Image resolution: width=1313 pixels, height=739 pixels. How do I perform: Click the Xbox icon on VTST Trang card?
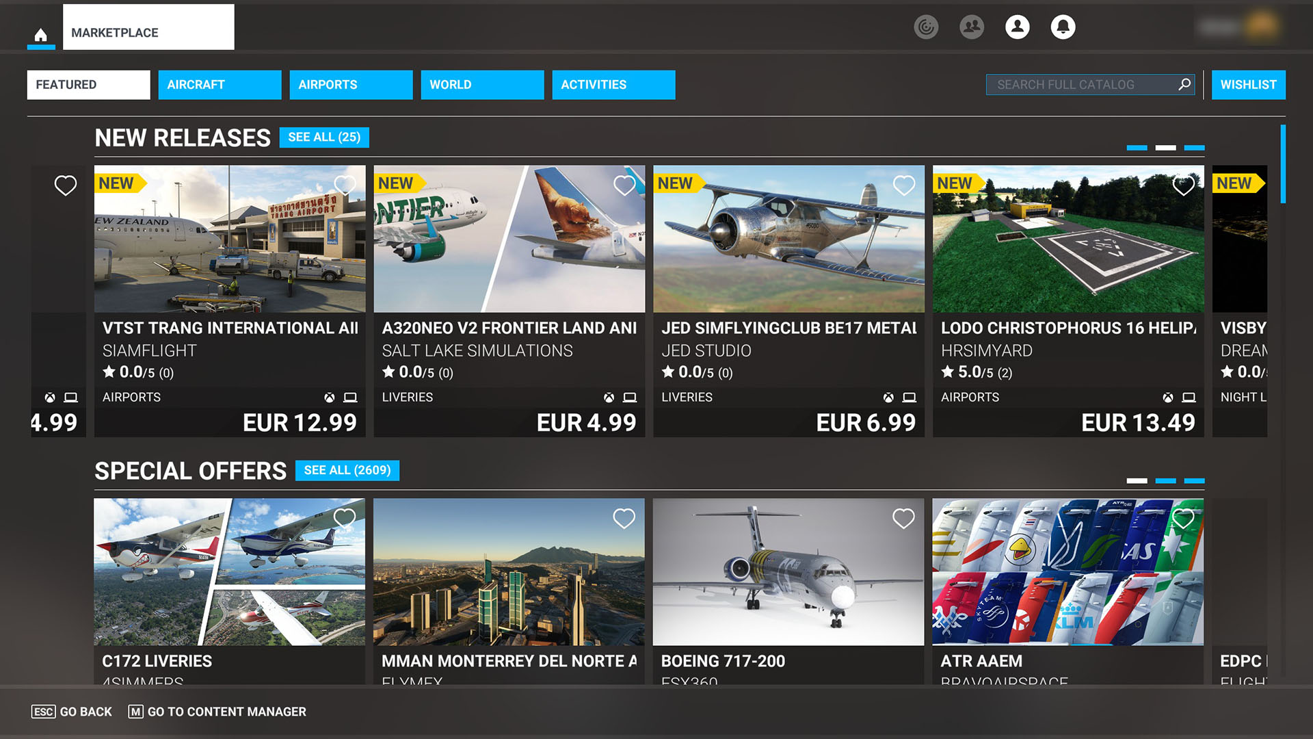(330, 397)
